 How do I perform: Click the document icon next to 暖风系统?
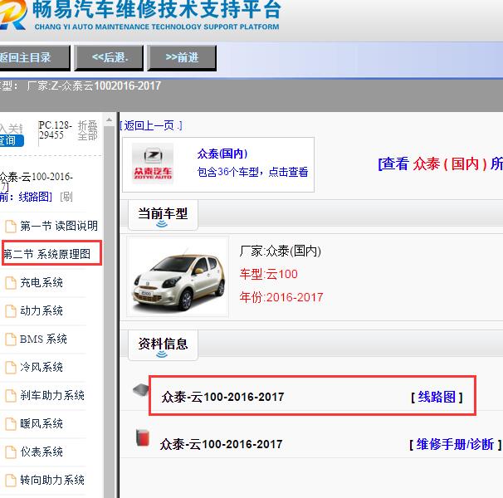click(x=11, y=424)
